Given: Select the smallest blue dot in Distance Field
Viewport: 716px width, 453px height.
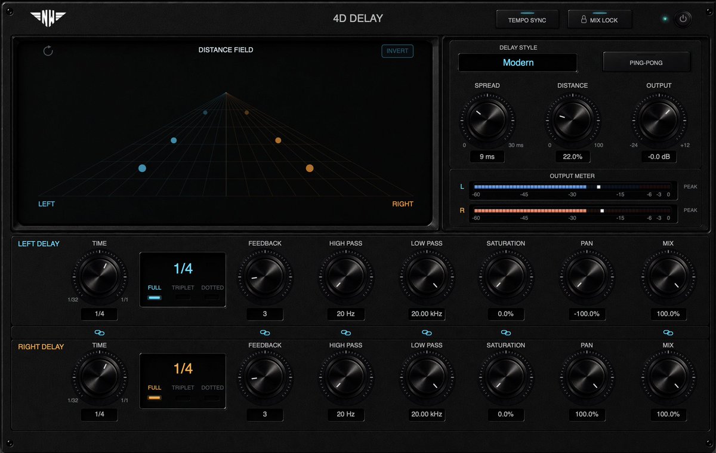Looking at the screenshot, I should pos(205,112).
